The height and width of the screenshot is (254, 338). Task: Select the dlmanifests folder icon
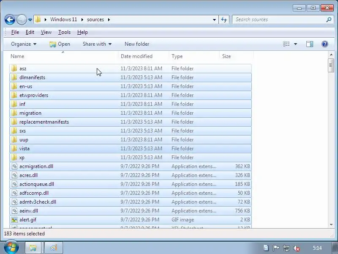coord(14,77)
